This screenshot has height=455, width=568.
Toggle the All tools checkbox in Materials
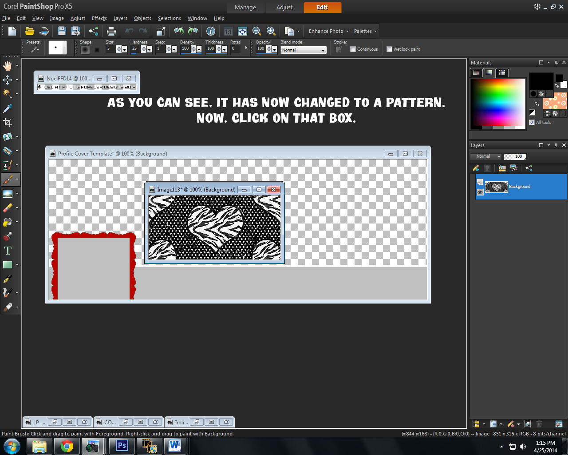531,122
